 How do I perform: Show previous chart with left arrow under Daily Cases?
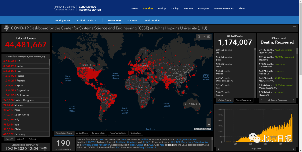click(x=218, y=149)
